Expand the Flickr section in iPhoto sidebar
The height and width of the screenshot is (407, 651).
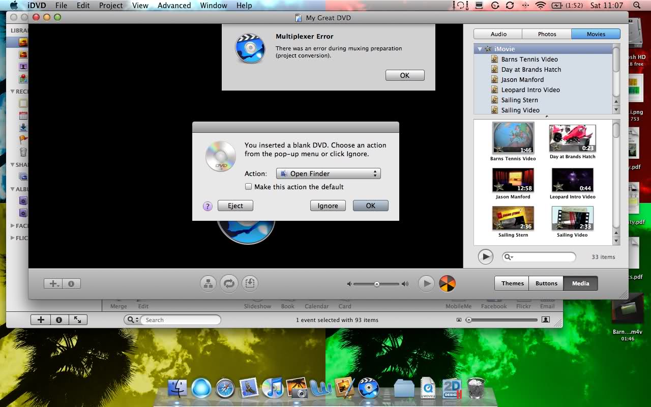13,238
